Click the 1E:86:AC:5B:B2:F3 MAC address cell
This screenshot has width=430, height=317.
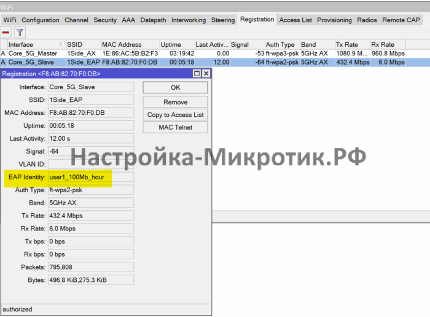point(130,53)
